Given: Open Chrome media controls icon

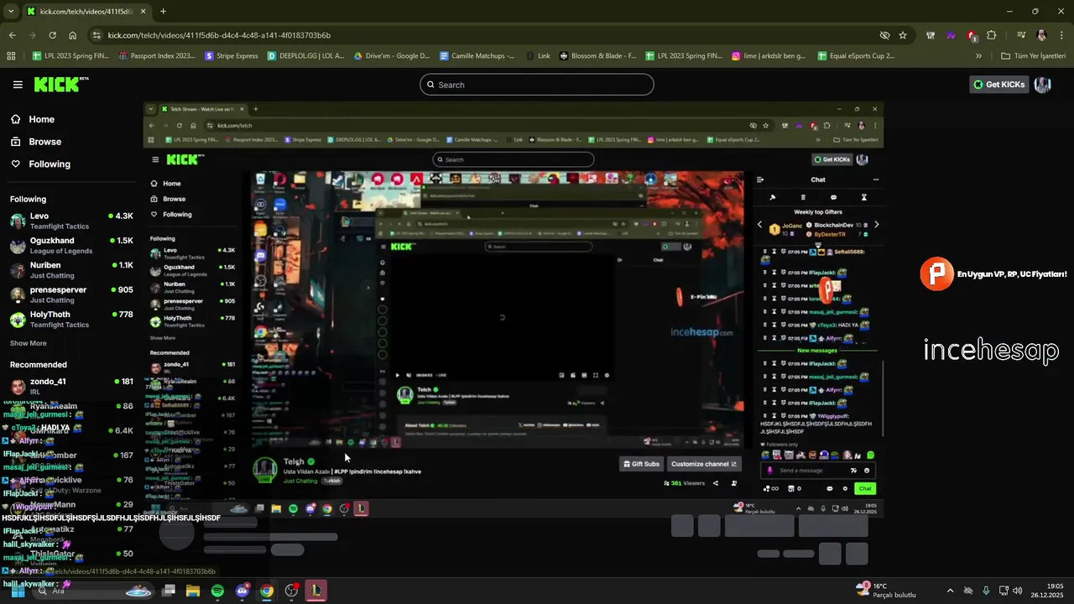Looking at the screenshot, I should pyautogui.click(x=1021, y=35).
